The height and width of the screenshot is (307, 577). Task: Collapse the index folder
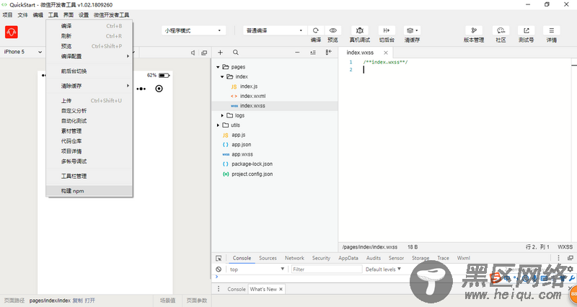pyautogui.click(x=222, y=76)
